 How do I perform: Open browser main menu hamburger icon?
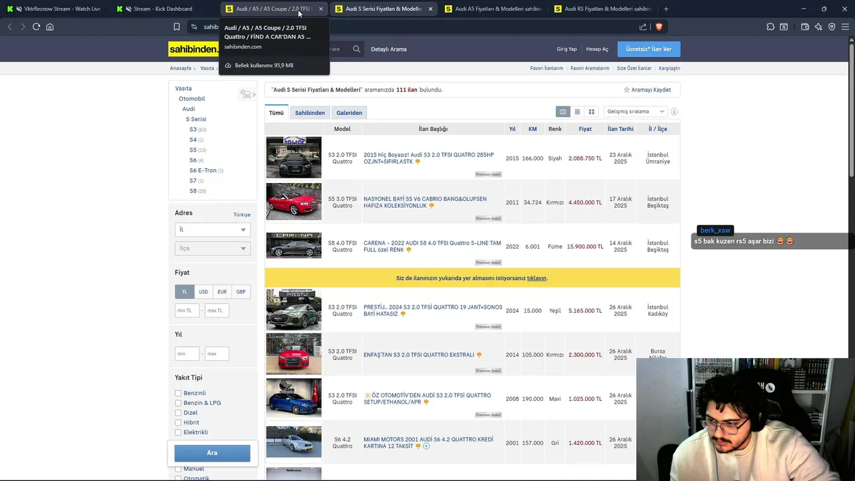[x=845, y=27]
